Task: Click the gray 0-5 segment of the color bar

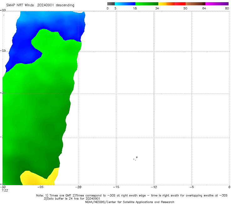Action: pos(111,4)
